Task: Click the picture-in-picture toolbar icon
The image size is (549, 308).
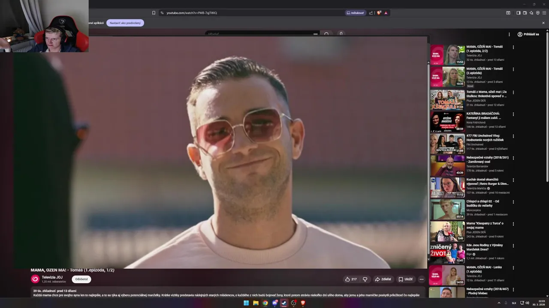Action: click(x=508, y=13)
